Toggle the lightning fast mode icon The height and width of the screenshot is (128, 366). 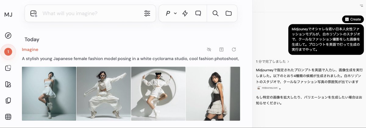tap(185, 13)
